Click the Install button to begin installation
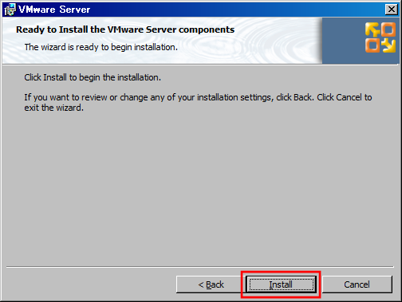This screenshot has width=402, height=302. (281, 284)
